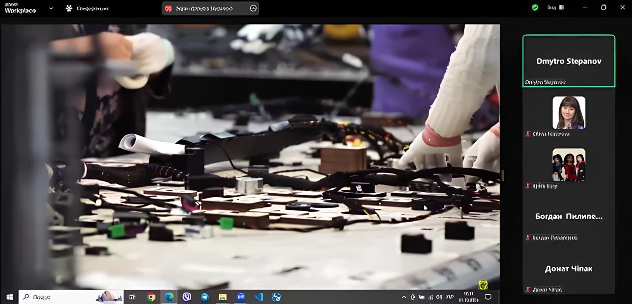Select the red screen-share indicator tab
The height and width of the screenshot is (304, 632).
pyautogui.click(x=169, y=8)
